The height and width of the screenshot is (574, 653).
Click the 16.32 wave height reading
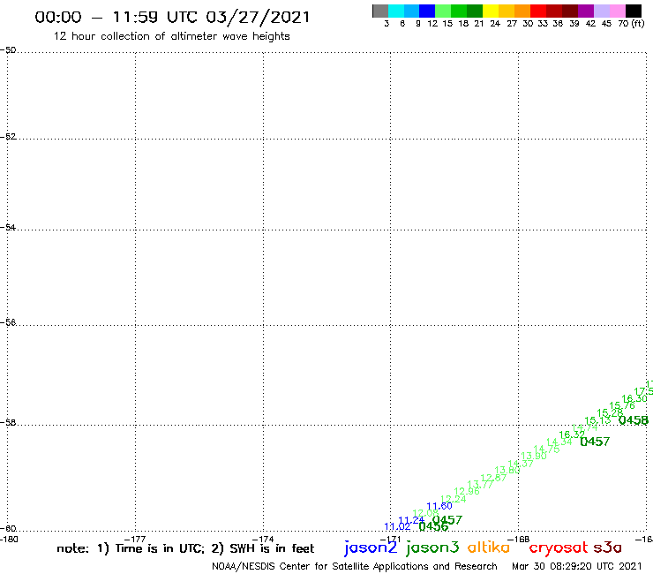[x=572, y=434]
